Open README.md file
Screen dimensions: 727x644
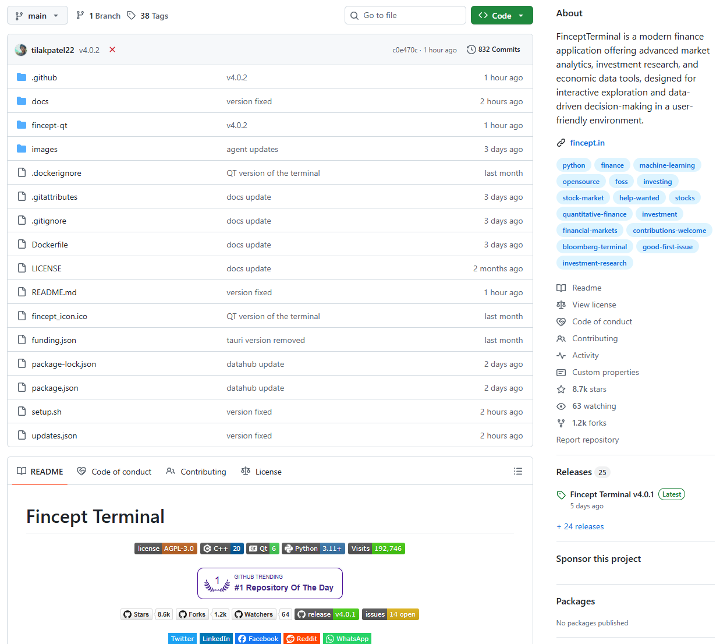54,292
